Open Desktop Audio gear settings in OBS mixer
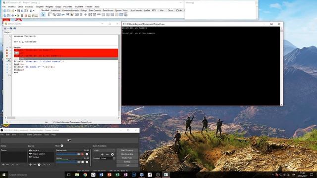The width and height of the screenshot is (317, 178). point(87,154)
